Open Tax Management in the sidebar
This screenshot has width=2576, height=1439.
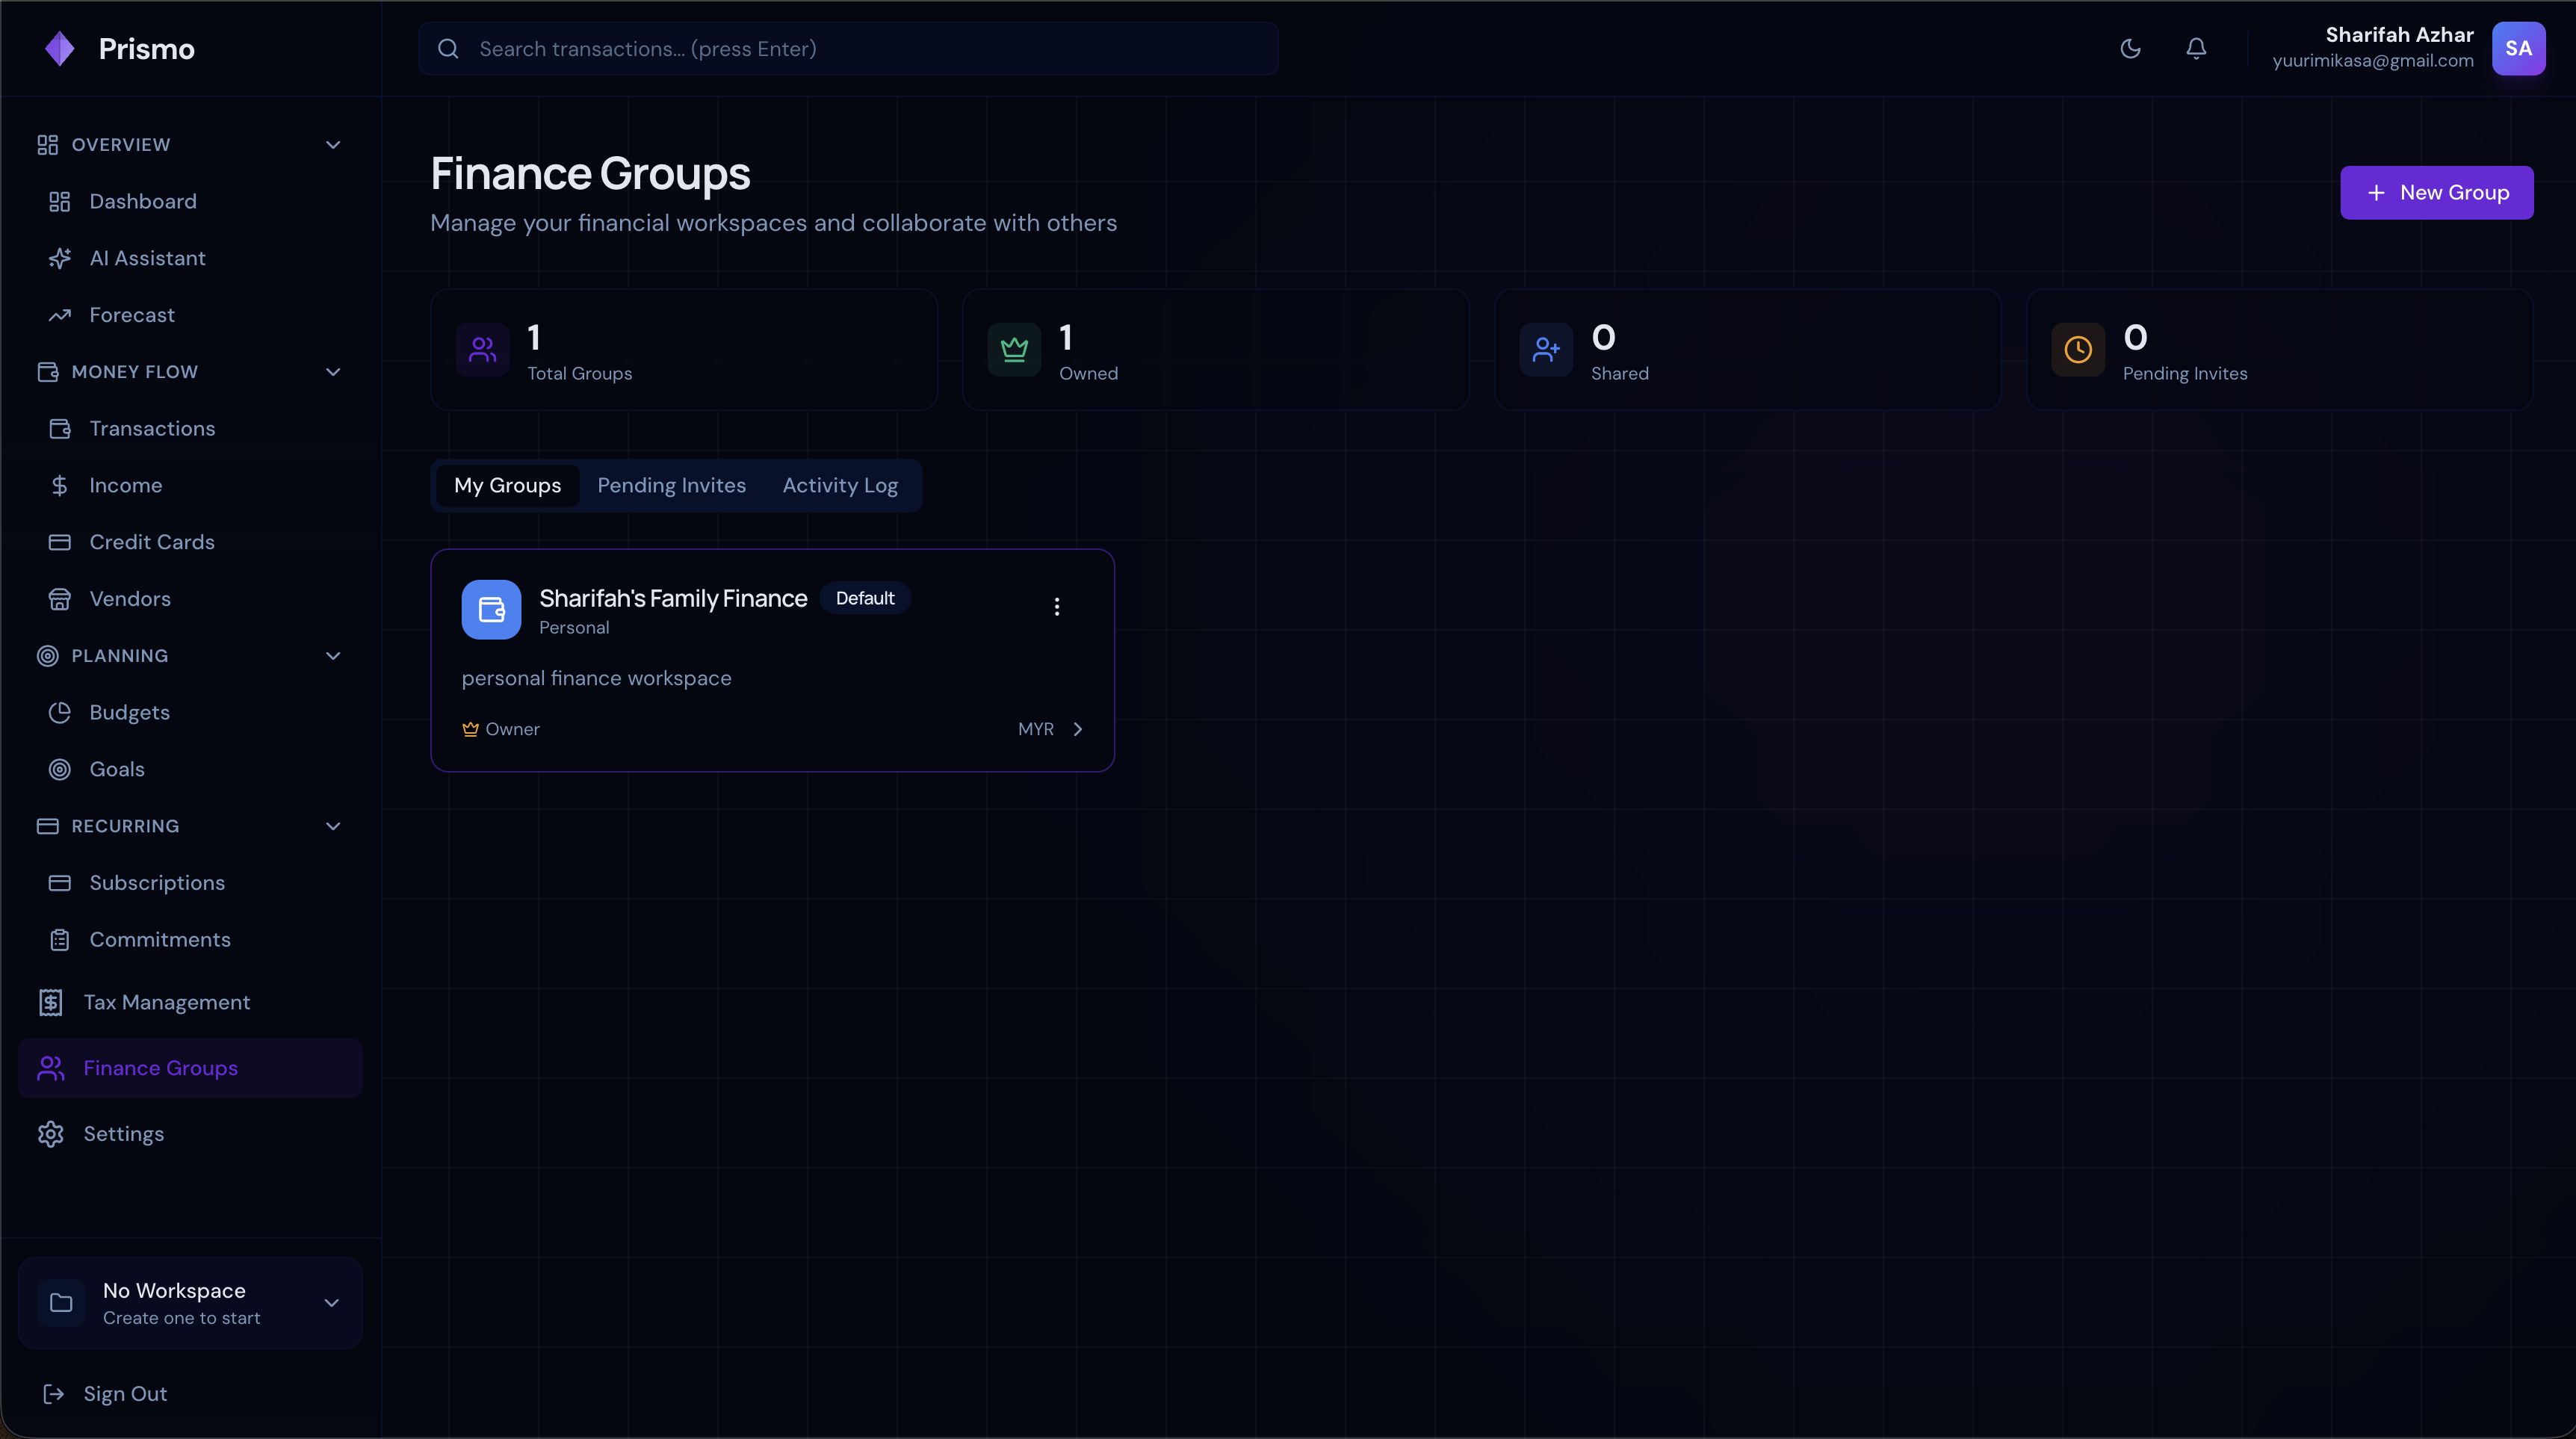(x=166, y=1002)
